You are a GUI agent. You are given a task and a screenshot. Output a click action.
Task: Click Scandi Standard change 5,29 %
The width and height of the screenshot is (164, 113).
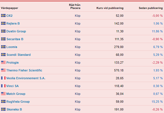[x=158, y=55]
